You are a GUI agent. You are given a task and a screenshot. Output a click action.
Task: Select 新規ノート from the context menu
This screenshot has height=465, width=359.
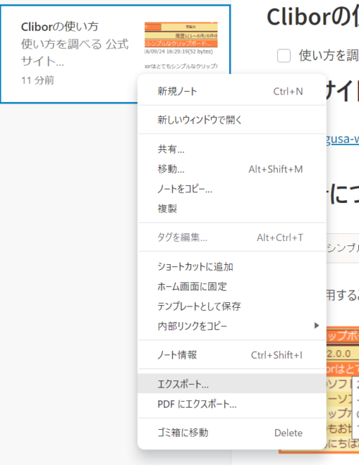232,91
